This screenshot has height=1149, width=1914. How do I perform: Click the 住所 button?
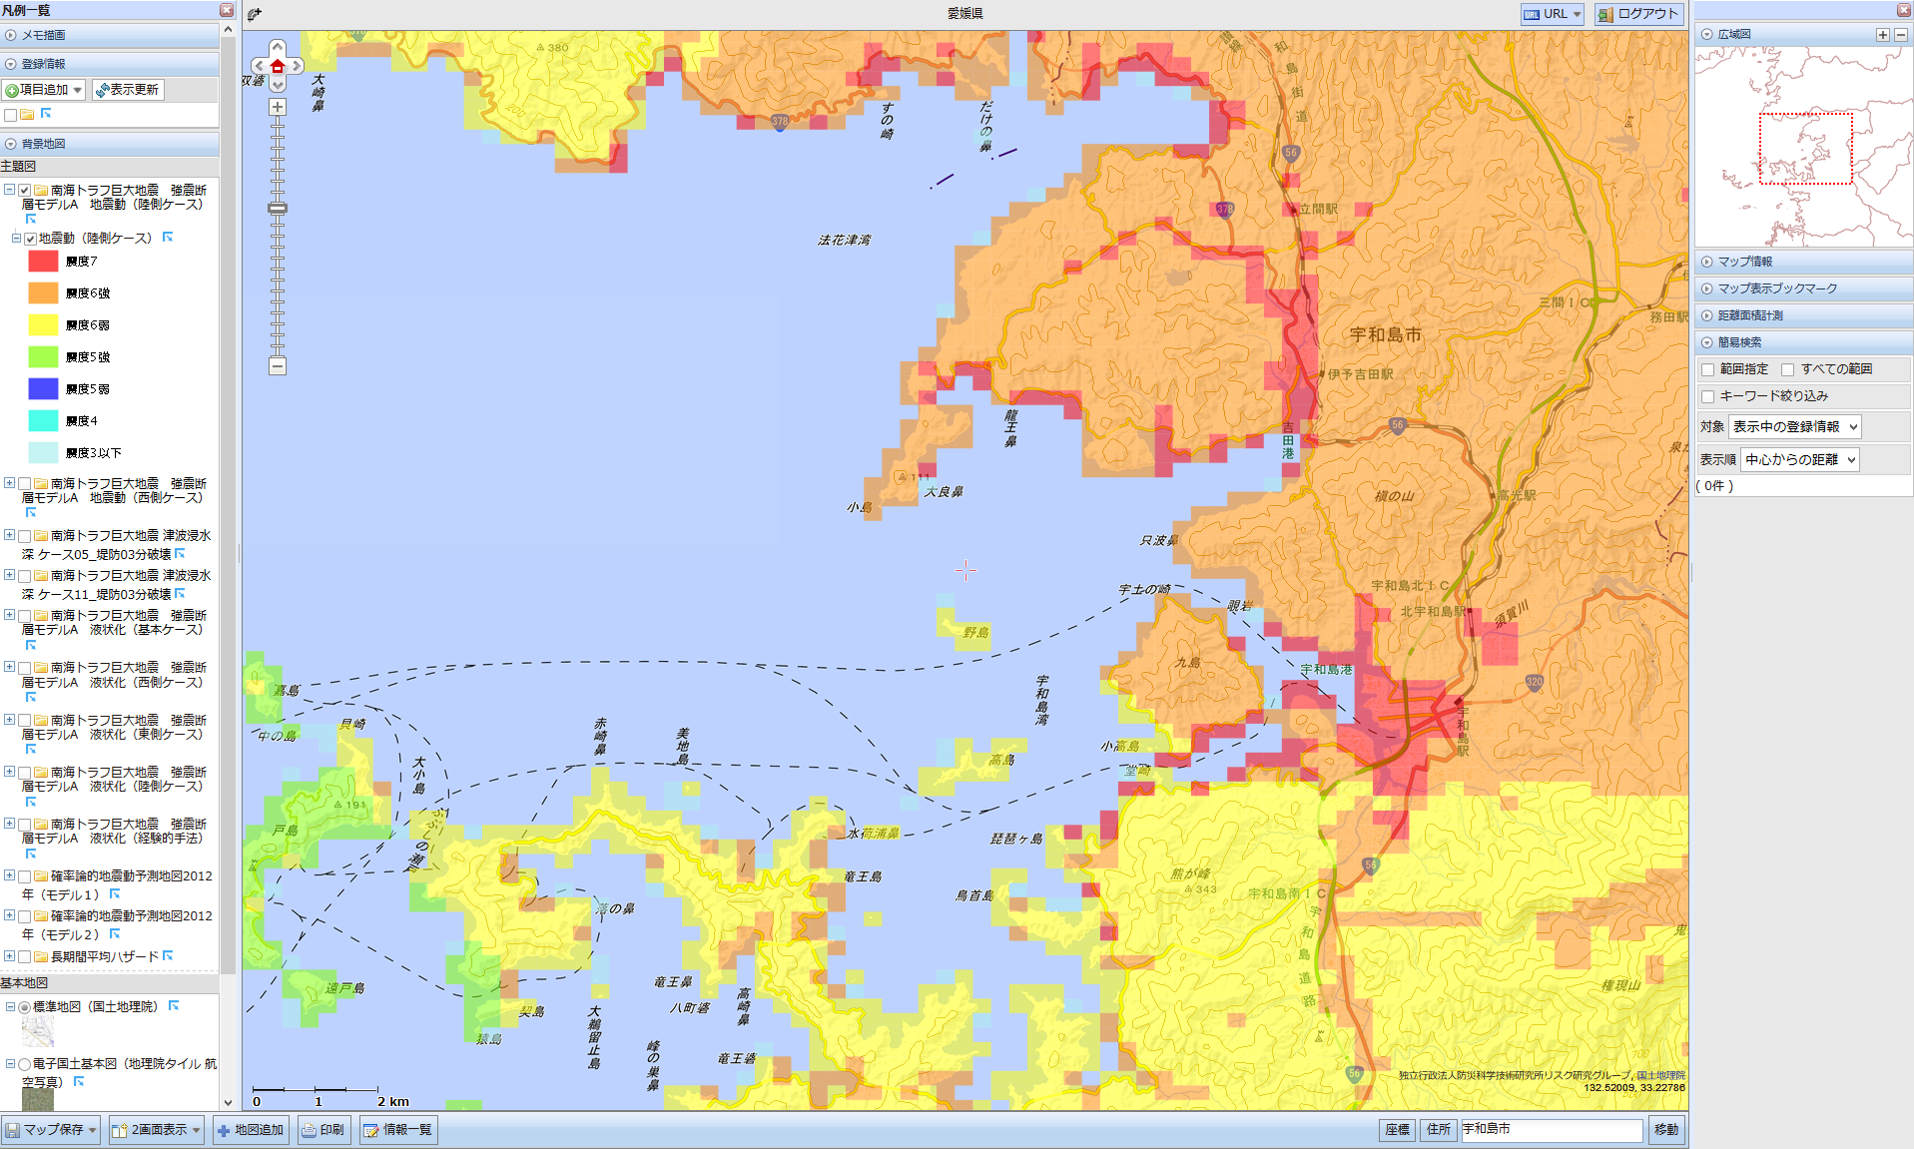[x=1439, y=1130]
